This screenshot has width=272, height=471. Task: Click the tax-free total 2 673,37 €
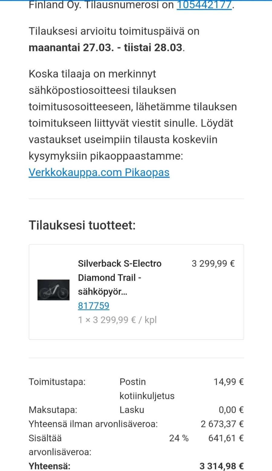click(x=222, y=424)
